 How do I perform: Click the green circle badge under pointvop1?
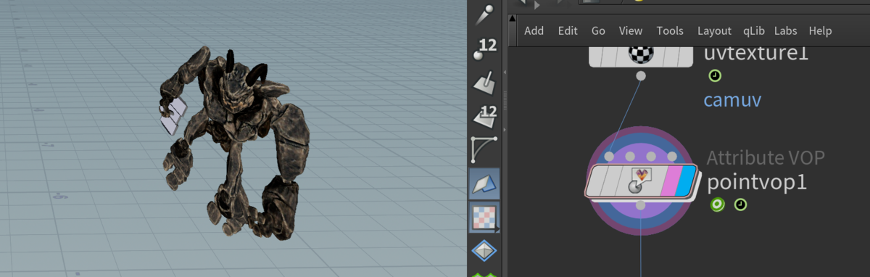tap(717, 205)
